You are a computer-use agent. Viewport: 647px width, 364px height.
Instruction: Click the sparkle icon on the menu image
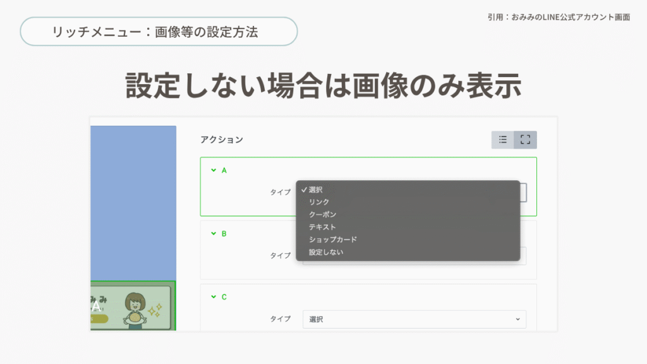155,310
